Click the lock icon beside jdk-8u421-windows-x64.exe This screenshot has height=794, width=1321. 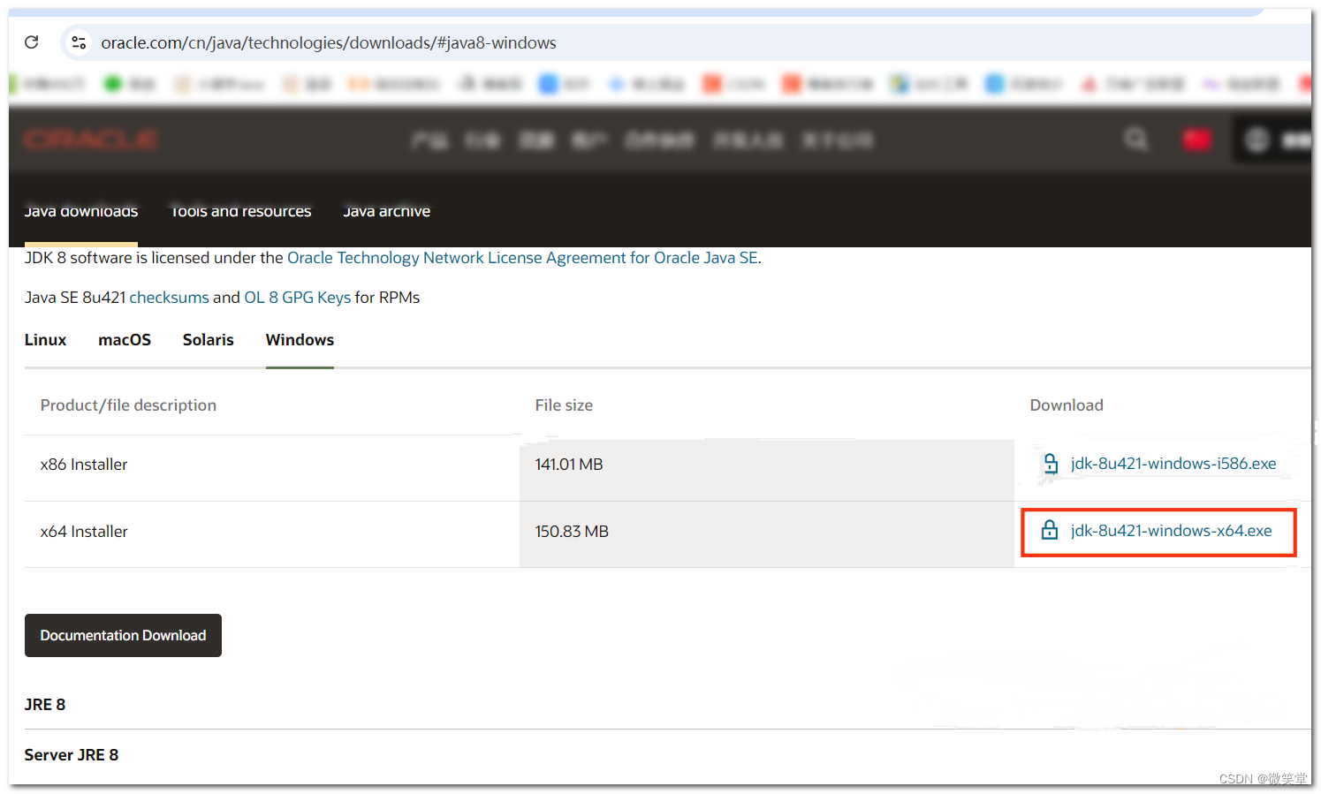point(1050,530)
